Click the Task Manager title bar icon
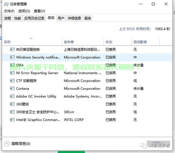 coord(6,4)
